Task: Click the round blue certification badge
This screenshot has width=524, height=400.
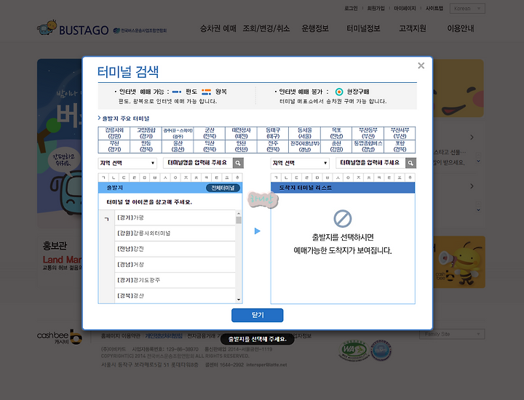Action: point(381,351)
